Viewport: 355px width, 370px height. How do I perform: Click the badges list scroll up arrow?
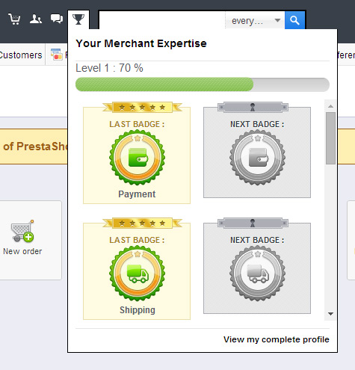pos(330,106)
